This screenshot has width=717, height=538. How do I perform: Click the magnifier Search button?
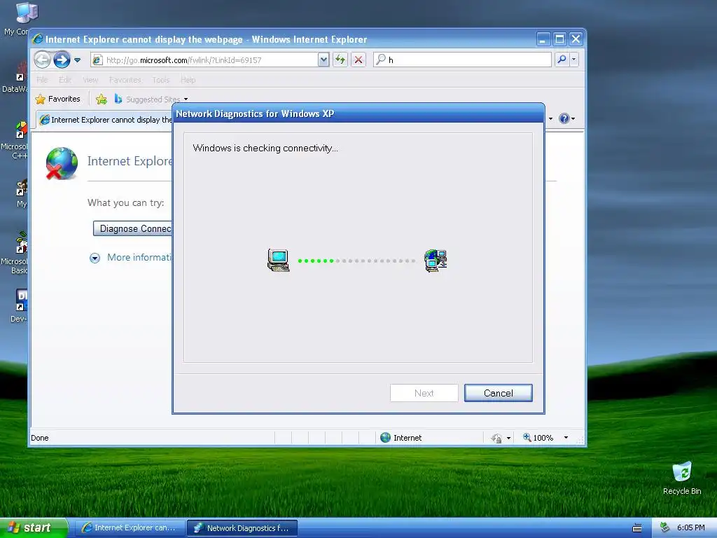pos(562,60)
